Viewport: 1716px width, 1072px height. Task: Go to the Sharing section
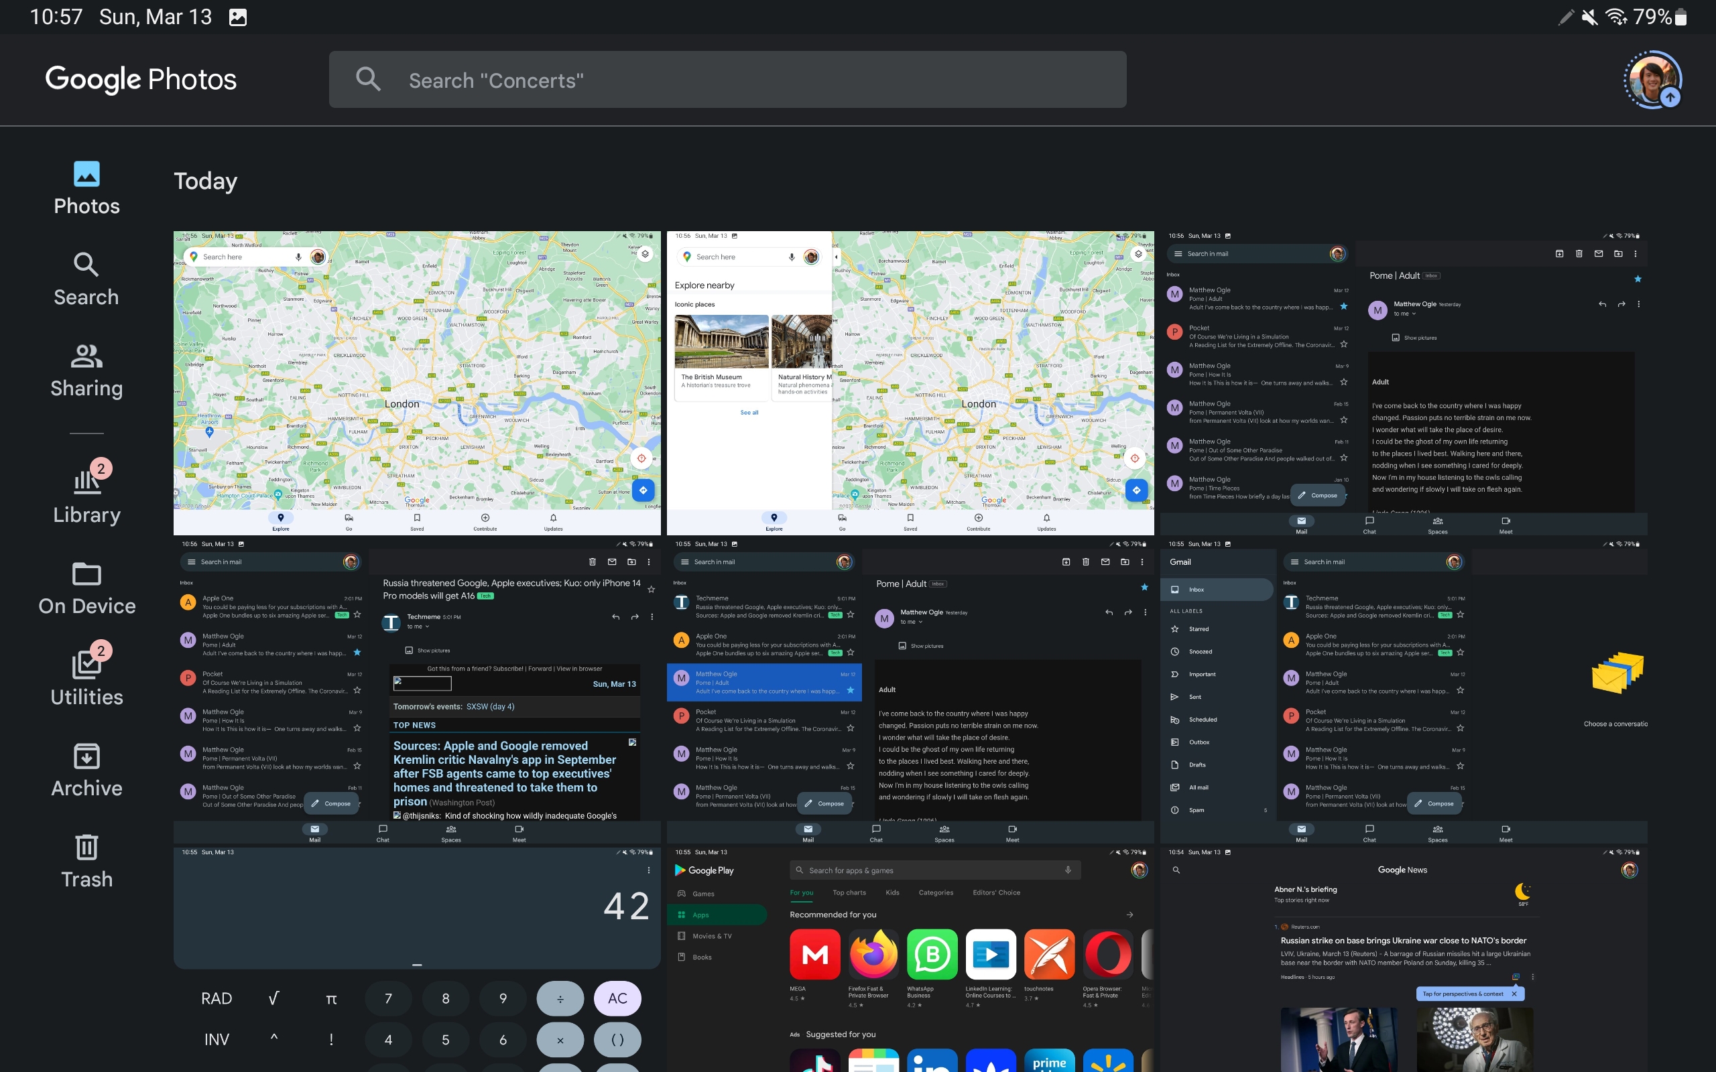(x=86, y=370)
